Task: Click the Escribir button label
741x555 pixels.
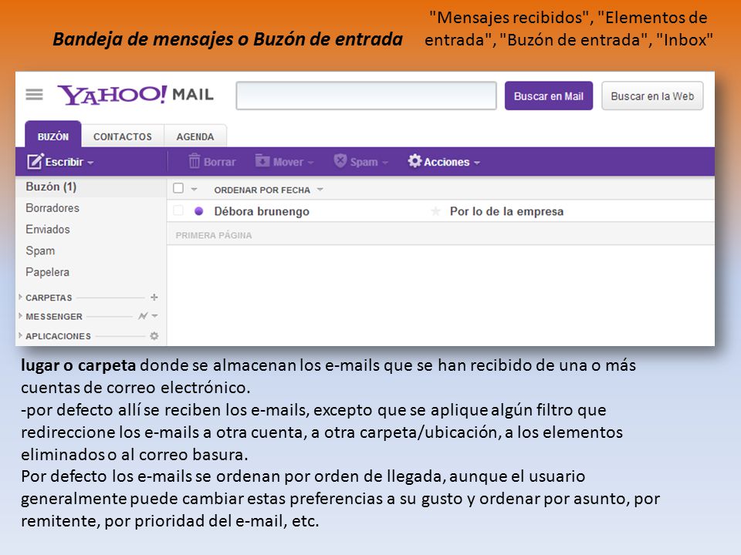Action: (x=64, y=162)
